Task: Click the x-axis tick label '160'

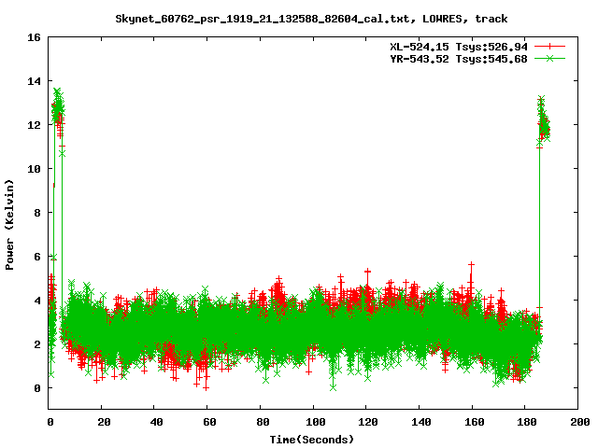Action: [474, 422]
